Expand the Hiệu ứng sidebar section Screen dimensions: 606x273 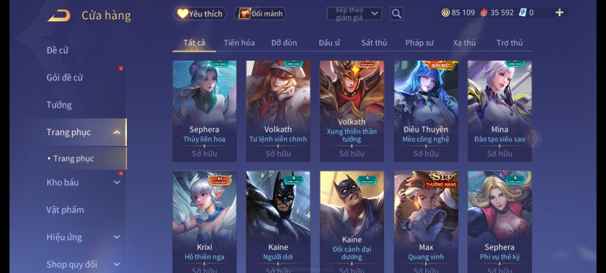pos(117,237)
